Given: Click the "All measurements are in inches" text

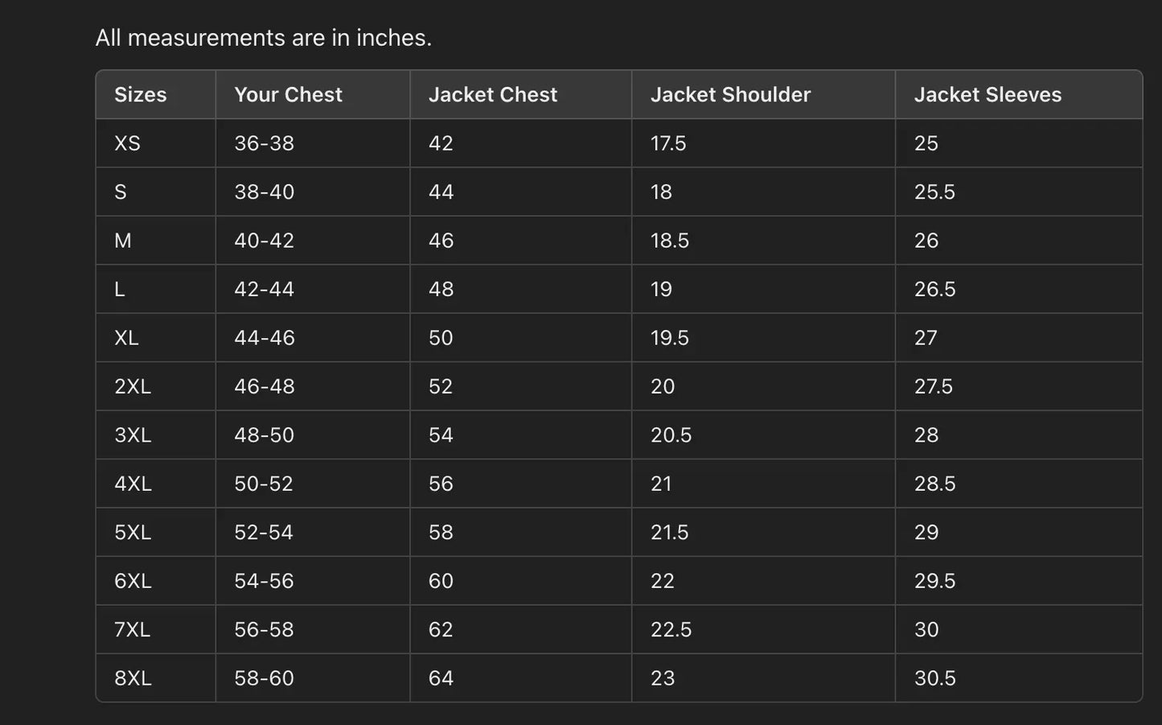Looking at the screenshot, I should tap(264, 38).
